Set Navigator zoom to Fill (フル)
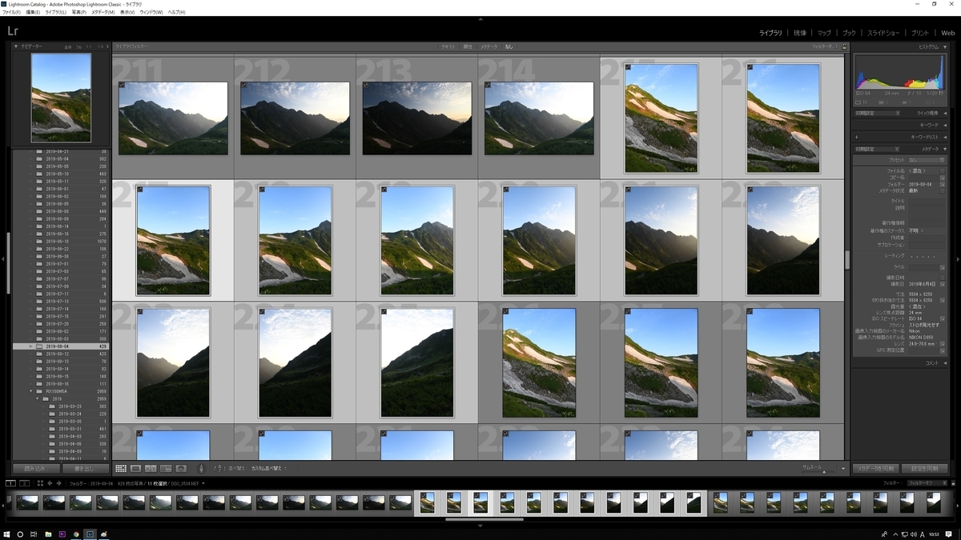 point(78,47)
